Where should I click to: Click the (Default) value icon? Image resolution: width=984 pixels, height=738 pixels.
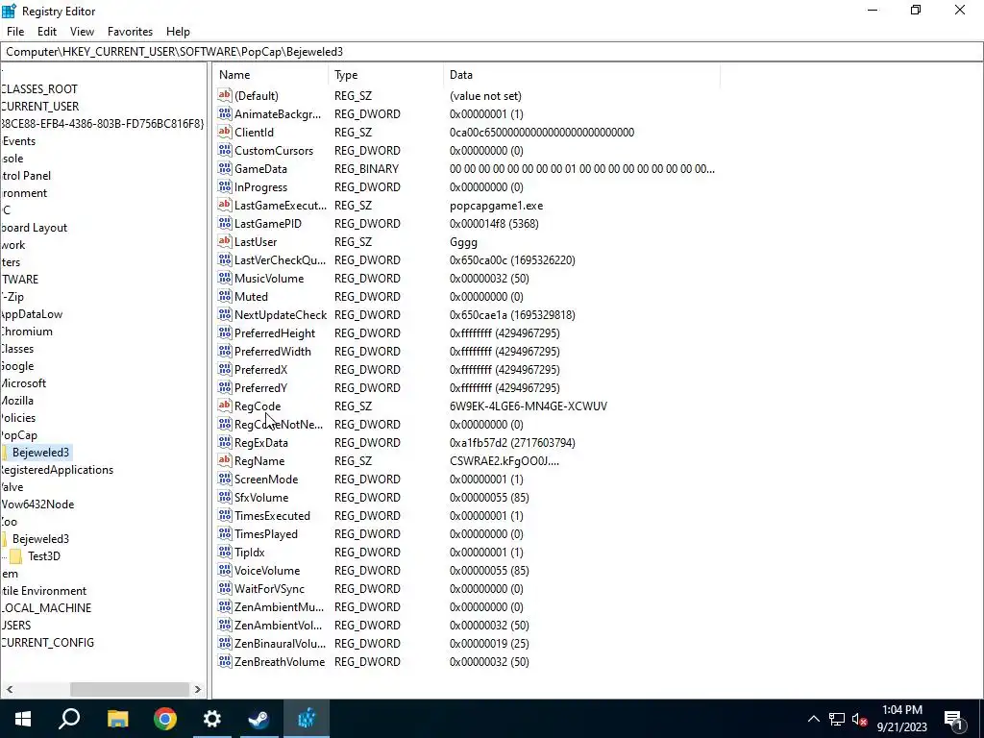point(225,95)
